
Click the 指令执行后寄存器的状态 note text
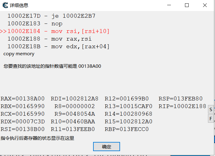[x=37, y=138]
